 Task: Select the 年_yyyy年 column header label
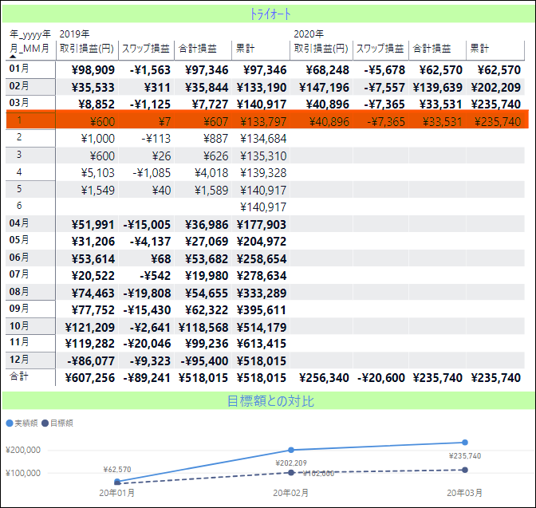pos(30,33)
